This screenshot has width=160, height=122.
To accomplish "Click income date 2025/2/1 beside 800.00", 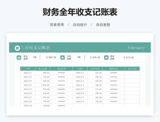I will tap(28, 73).
